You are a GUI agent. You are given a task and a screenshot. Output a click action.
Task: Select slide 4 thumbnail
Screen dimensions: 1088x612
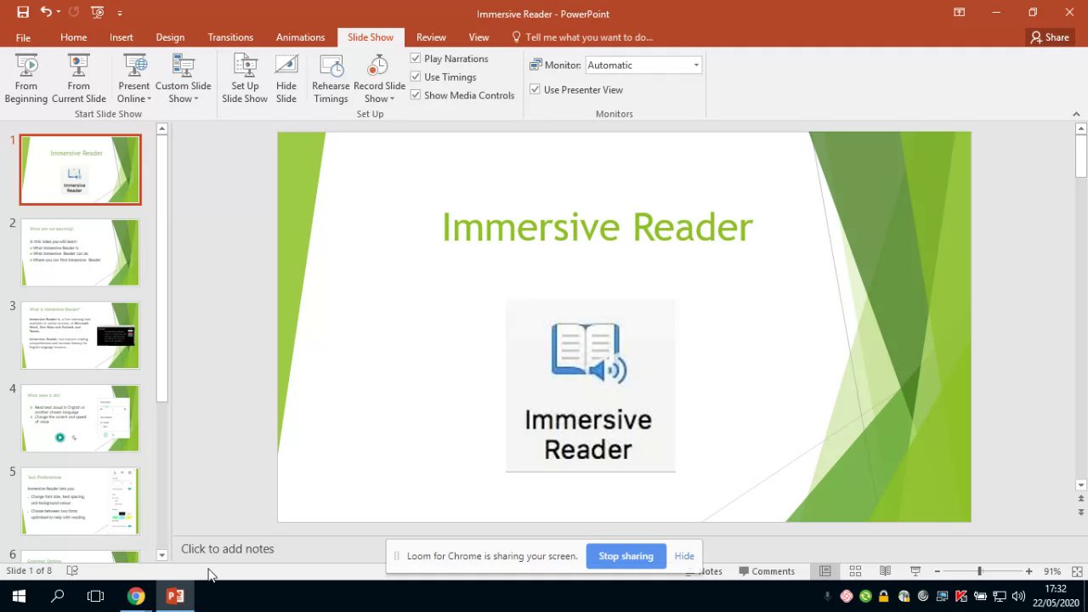click(x=80, y=418)
